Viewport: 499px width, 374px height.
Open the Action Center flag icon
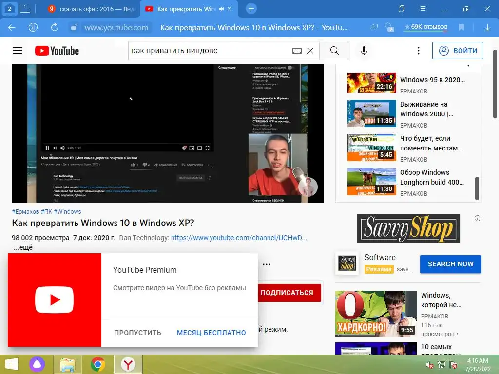[453, 364]
